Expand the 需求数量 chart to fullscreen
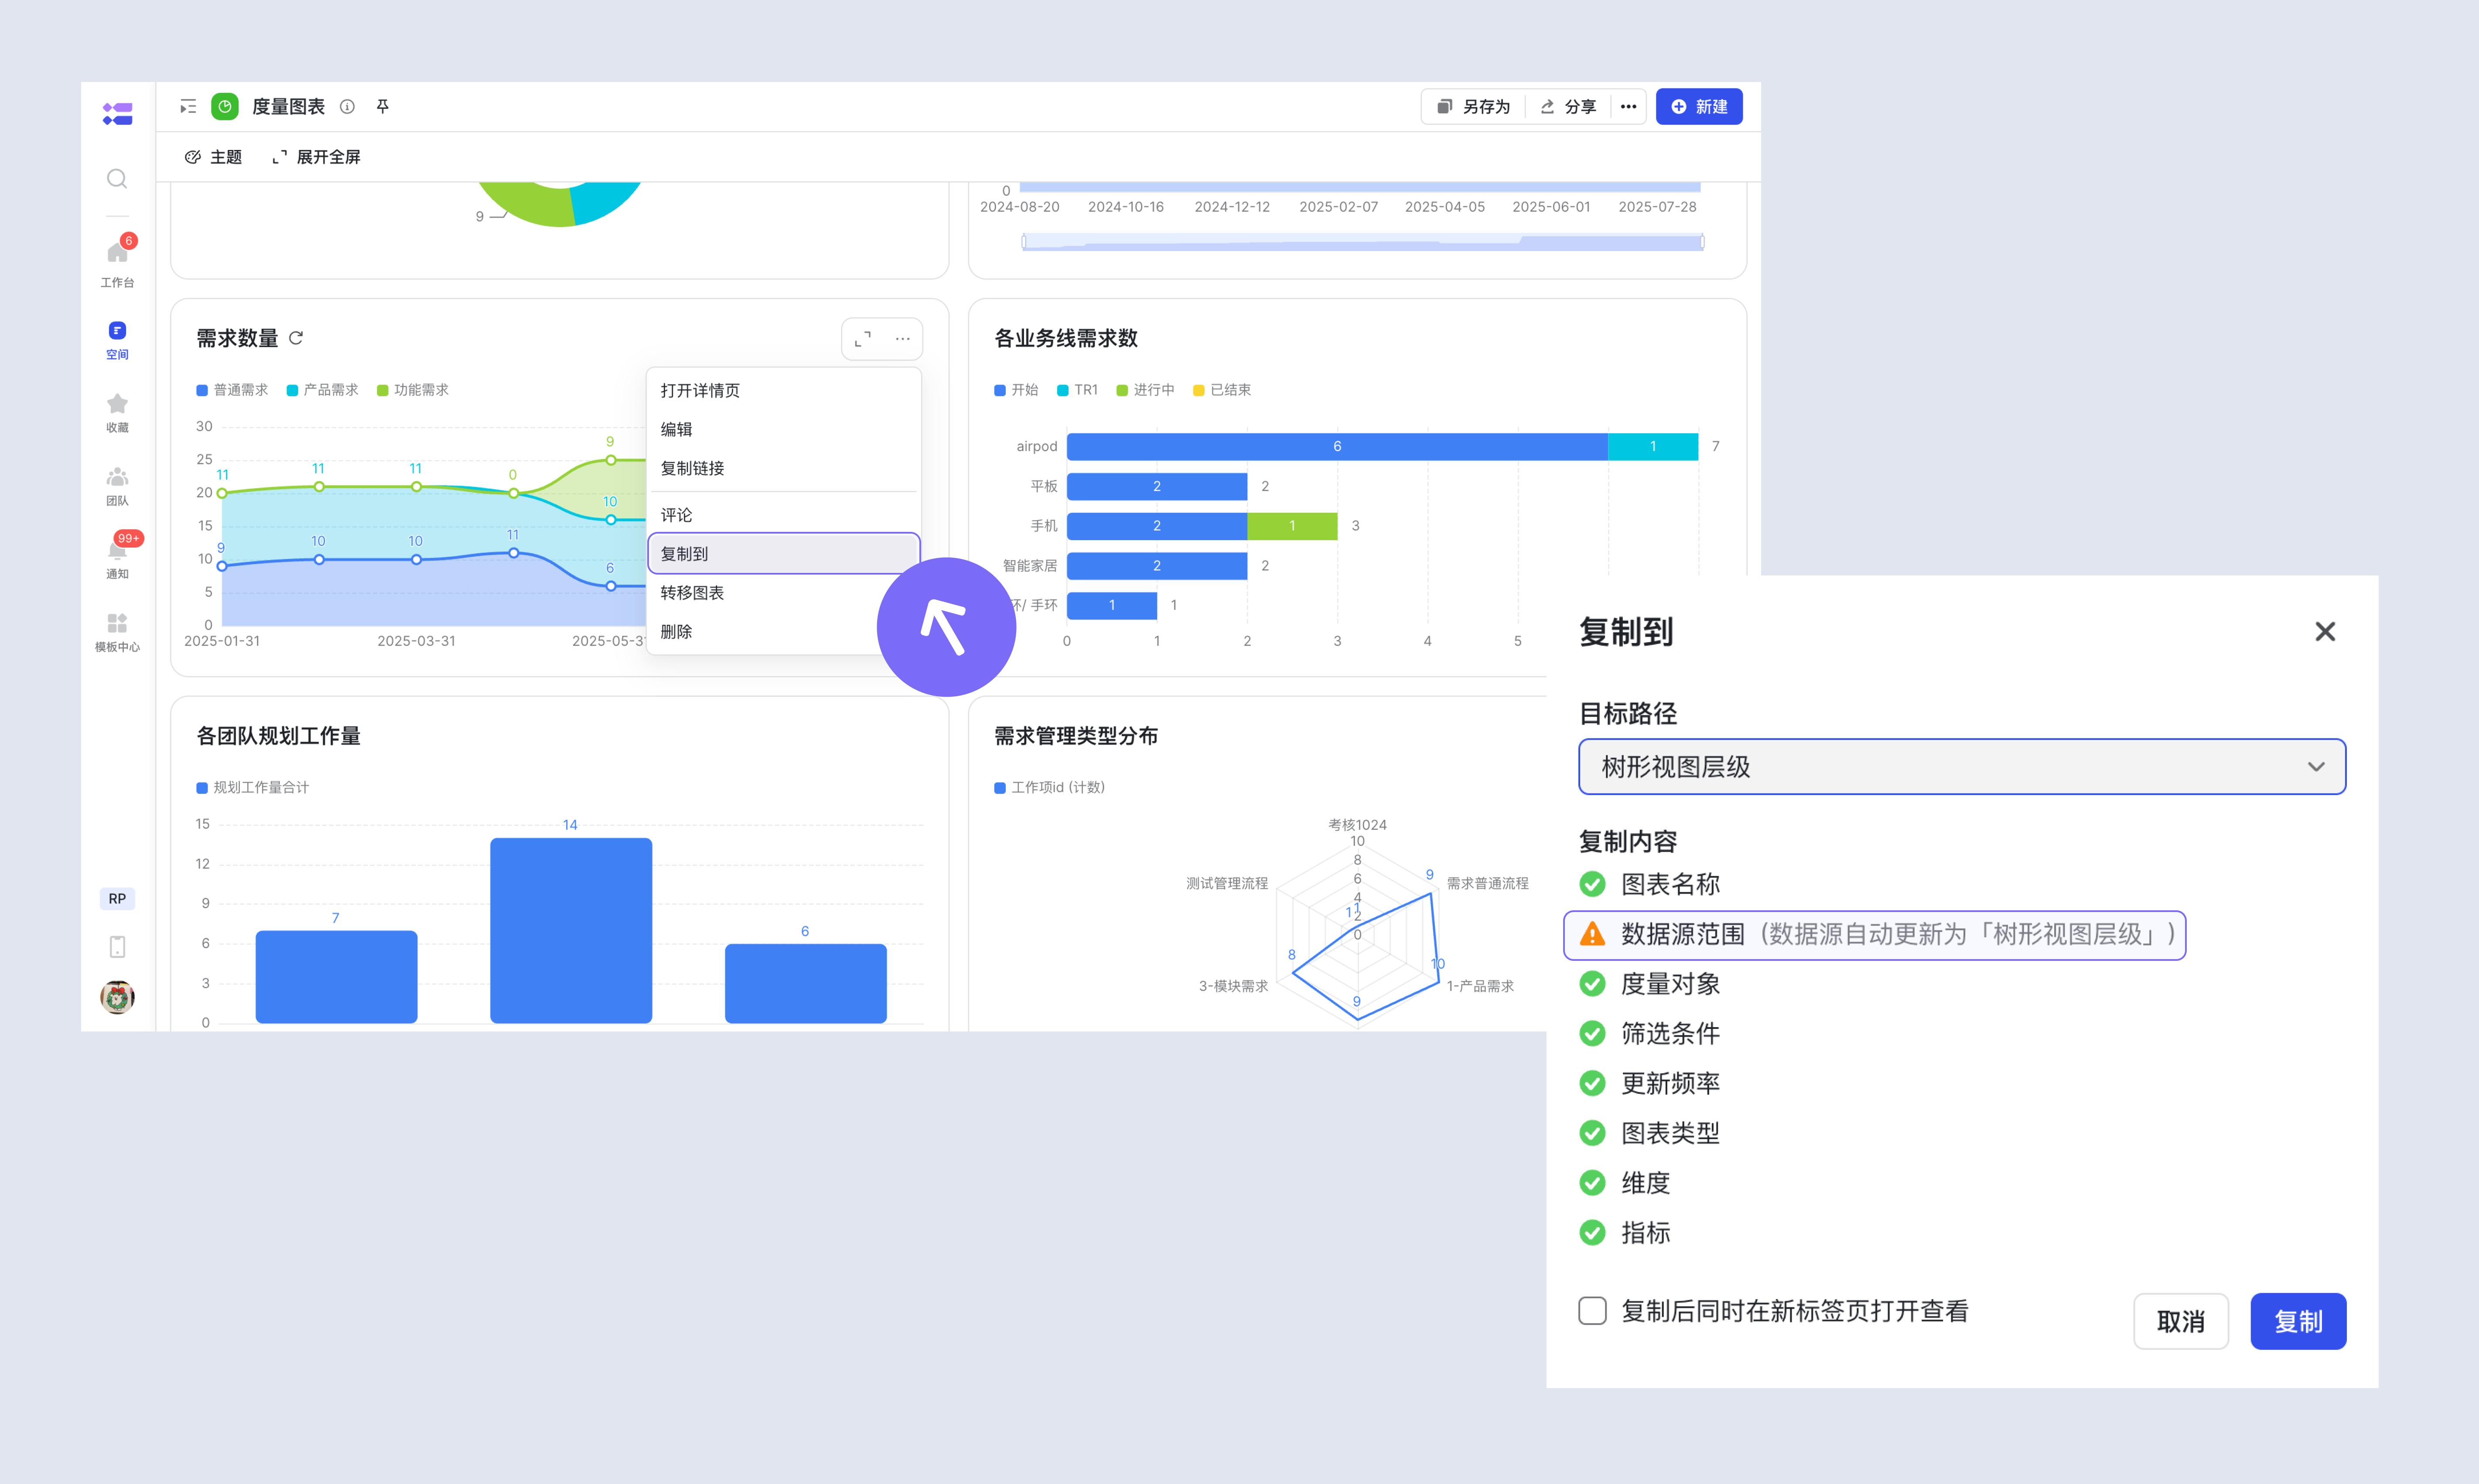 (862, 339)
